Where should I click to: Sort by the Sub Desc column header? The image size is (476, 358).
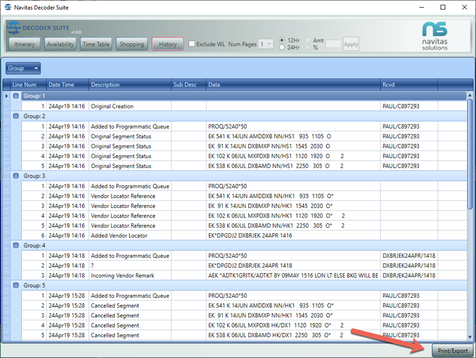[x=189, y=85]
